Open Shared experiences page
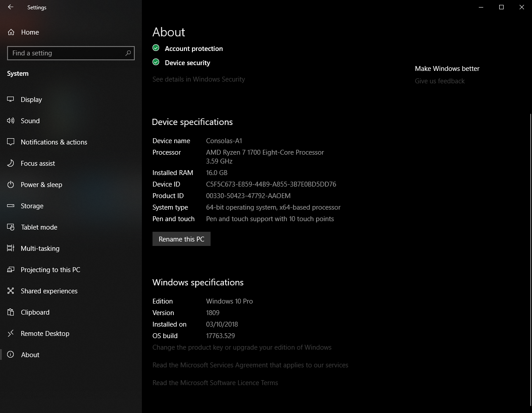 [71, 291]
